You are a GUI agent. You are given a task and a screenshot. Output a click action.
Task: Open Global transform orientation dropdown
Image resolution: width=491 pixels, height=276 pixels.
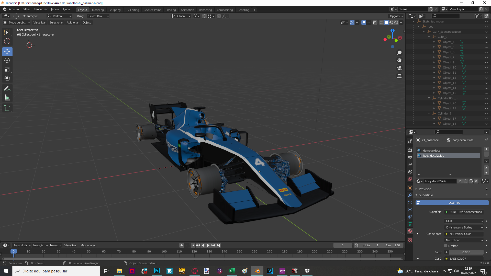point(181,16)
